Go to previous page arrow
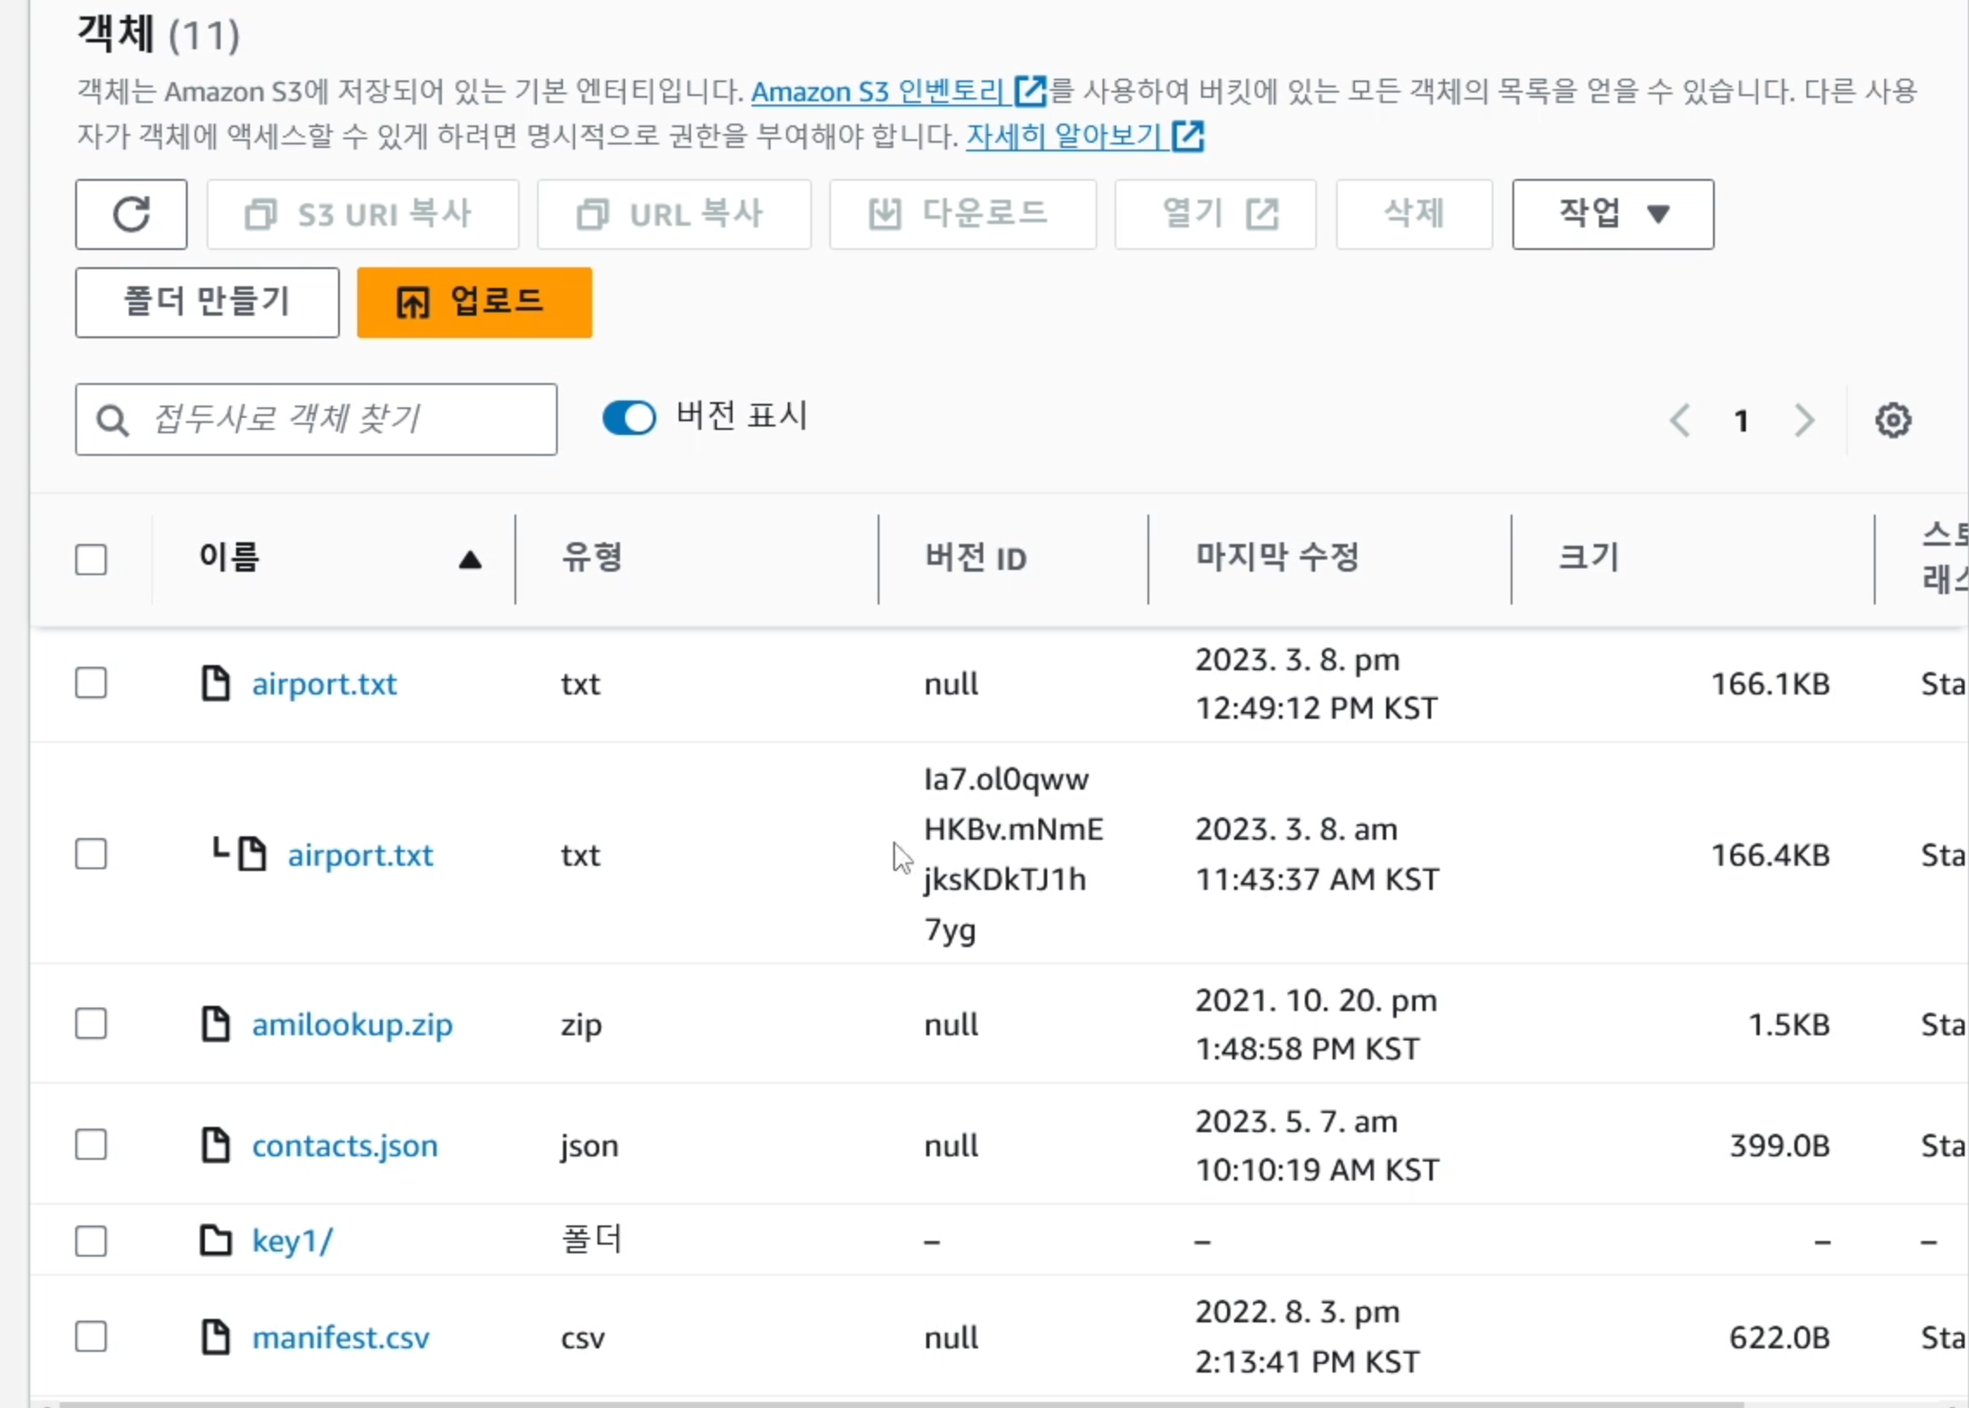1969x1408 pixels. click(x=1679, y=420)
